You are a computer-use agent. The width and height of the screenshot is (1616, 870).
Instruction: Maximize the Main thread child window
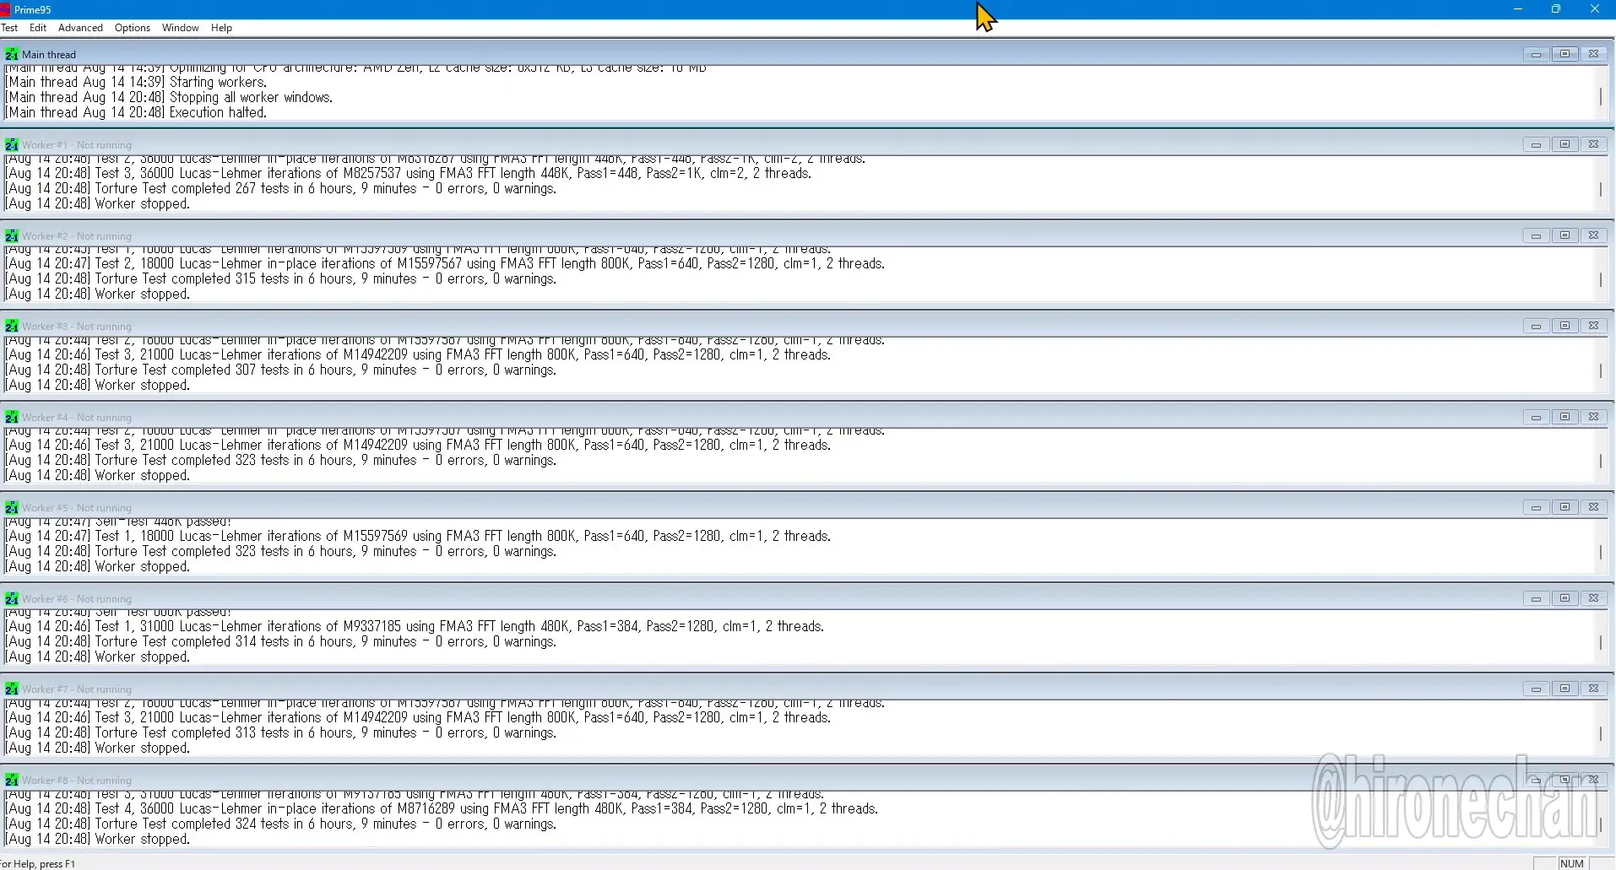coord(1564,54)
